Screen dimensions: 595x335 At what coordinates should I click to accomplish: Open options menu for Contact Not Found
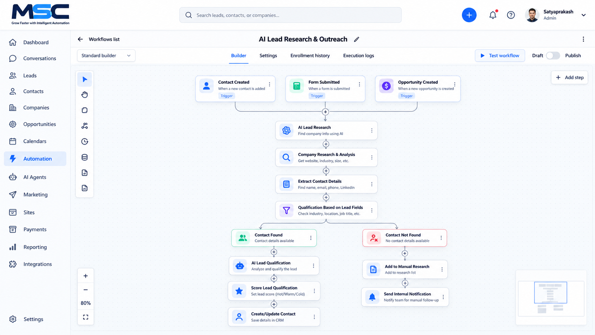click(441, 238)
